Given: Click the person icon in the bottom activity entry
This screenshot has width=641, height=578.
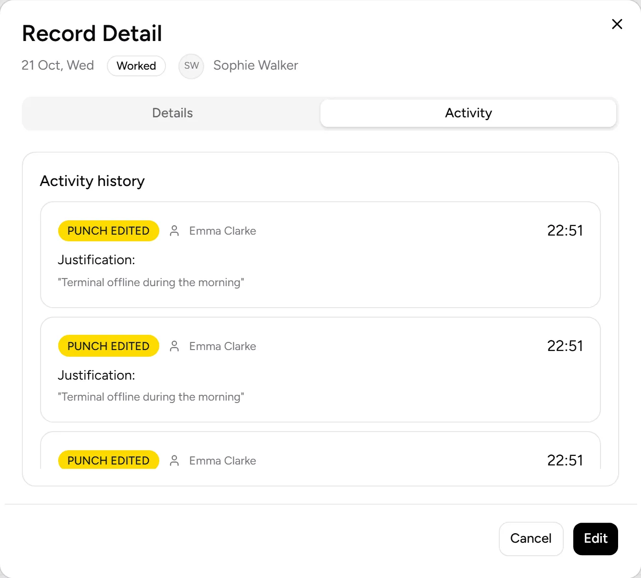Looking at the screenshot, I should tap(175, 461).
